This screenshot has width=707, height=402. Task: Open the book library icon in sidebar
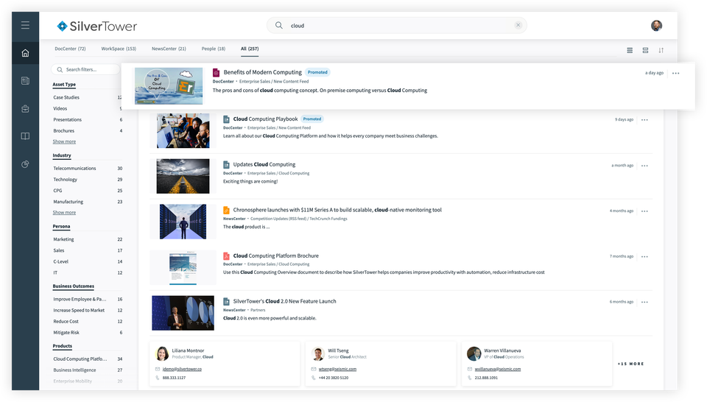click(x=25, y=136)
